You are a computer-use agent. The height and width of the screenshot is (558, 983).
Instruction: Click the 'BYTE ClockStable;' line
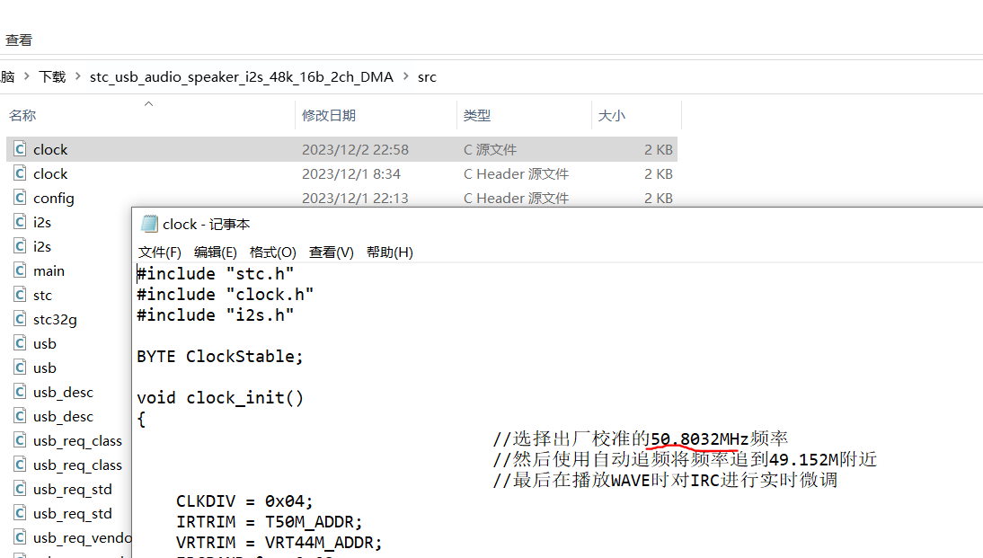click(x=220, y=356)
